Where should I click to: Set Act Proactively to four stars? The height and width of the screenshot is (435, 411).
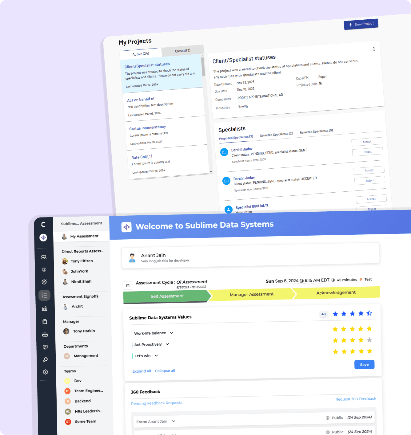[x=361, y=340]
